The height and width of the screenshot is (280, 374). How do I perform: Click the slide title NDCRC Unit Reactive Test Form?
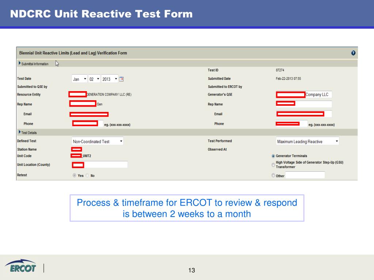tap(102, 14)
